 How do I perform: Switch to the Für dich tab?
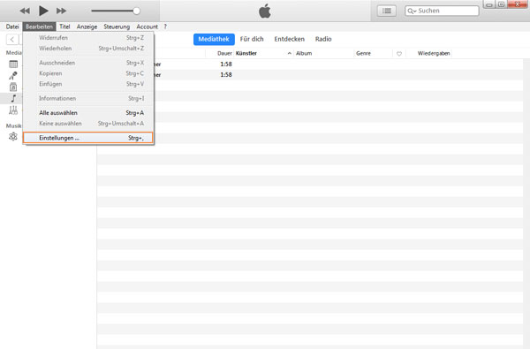tap(252, 39)
